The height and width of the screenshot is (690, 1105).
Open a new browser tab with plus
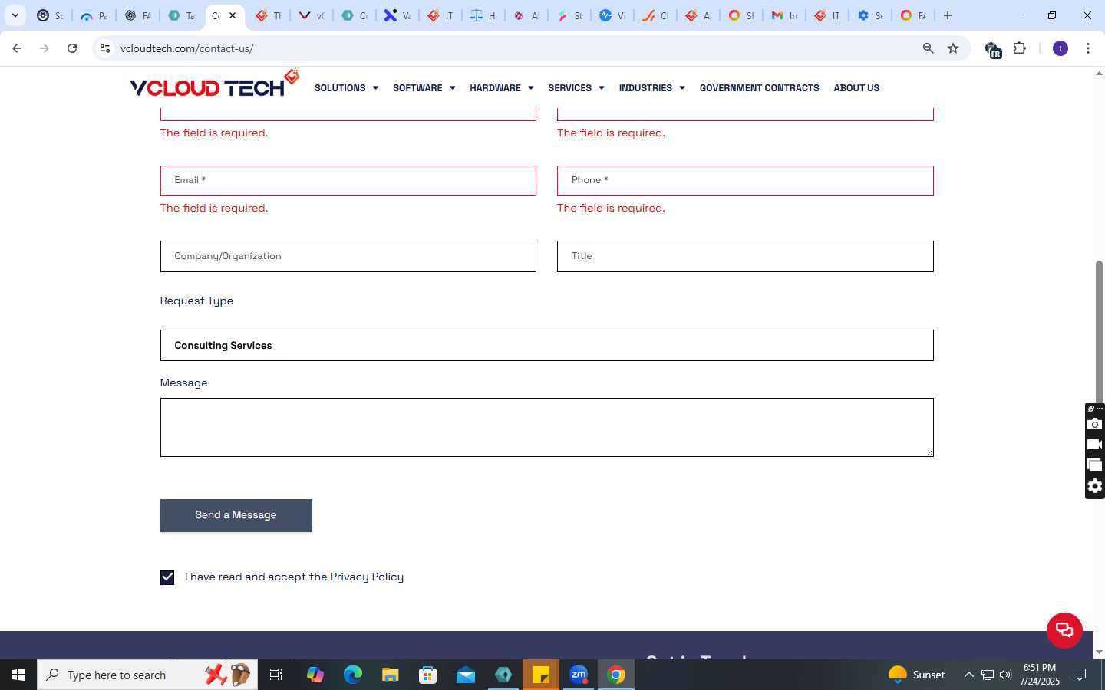(x=948, y=15)
